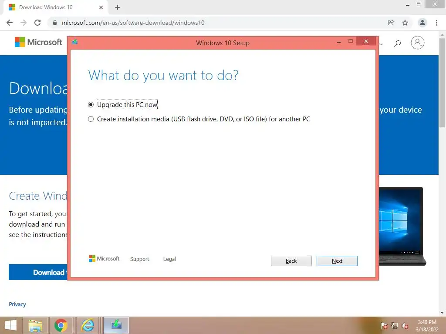Open the network icon in system tray
446x334 pixels.
coord(394,326)
